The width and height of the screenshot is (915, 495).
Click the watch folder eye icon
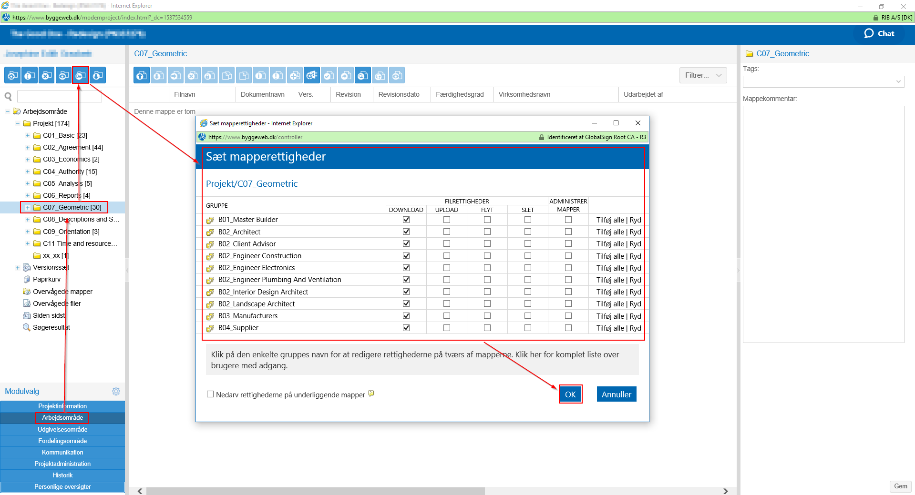point(63,75)
